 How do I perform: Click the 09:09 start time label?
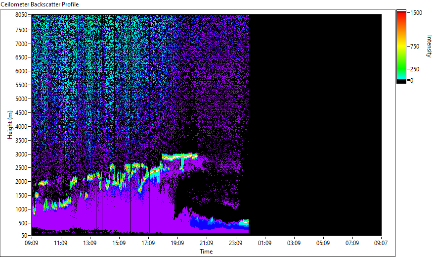32,243
